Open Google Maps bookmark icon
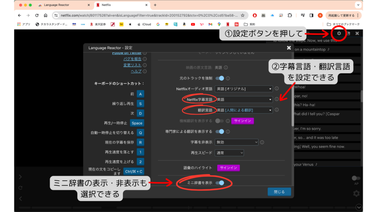Screen dimensions: 377x212 pos(219,24)
